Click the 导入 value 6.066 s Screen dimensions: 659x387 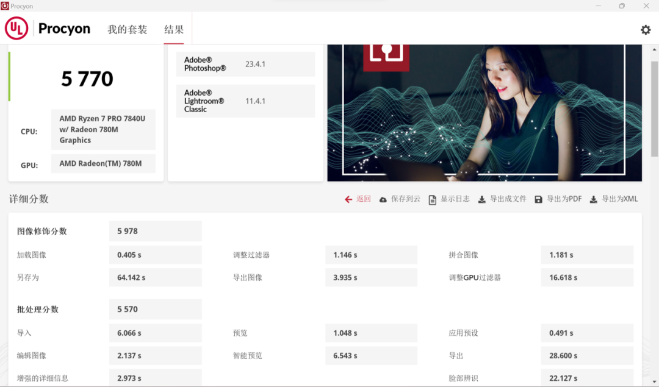click(156, 333)
